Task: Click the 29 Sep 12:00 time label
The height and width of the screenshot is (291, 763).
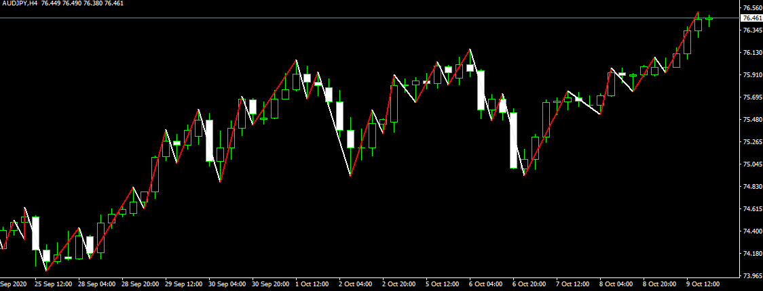Action: pos(185,284)
